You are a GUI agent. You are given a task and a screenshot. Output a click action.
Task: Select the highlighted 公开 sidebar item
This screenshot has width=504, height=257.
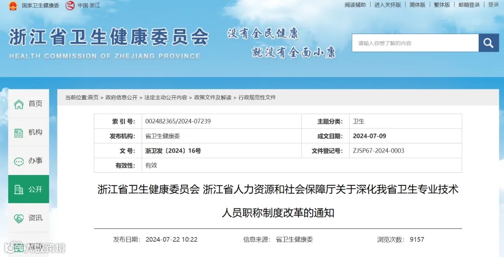28,189
